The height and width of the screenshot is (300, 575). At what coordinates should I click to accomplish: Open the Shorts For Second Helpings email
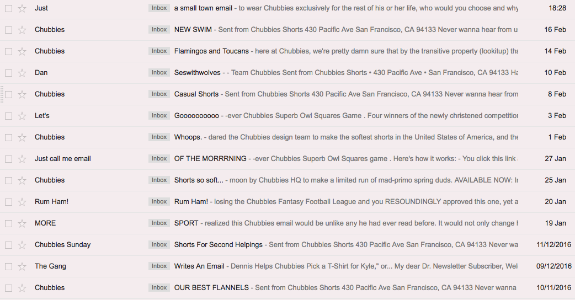point(219,245)
